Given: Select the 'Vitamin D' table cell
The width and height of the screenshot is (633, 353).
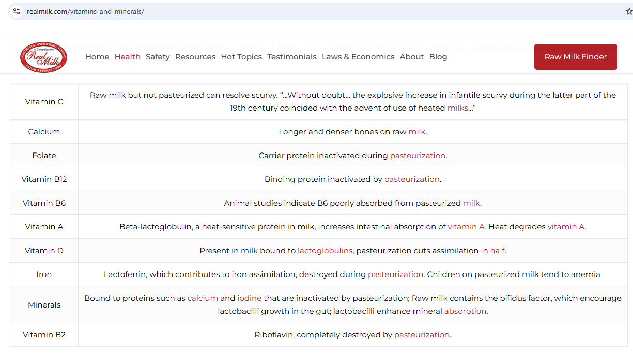Looking at the screenshot, I should [x=44, y=251].
